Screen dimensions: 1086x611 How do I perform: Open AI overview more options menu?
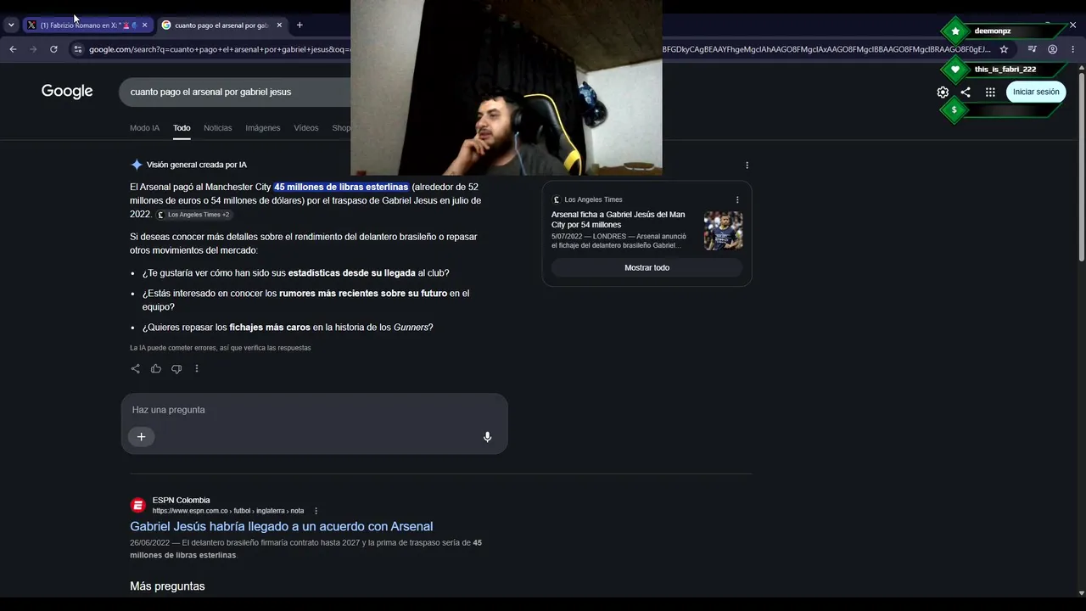(747, 165)
